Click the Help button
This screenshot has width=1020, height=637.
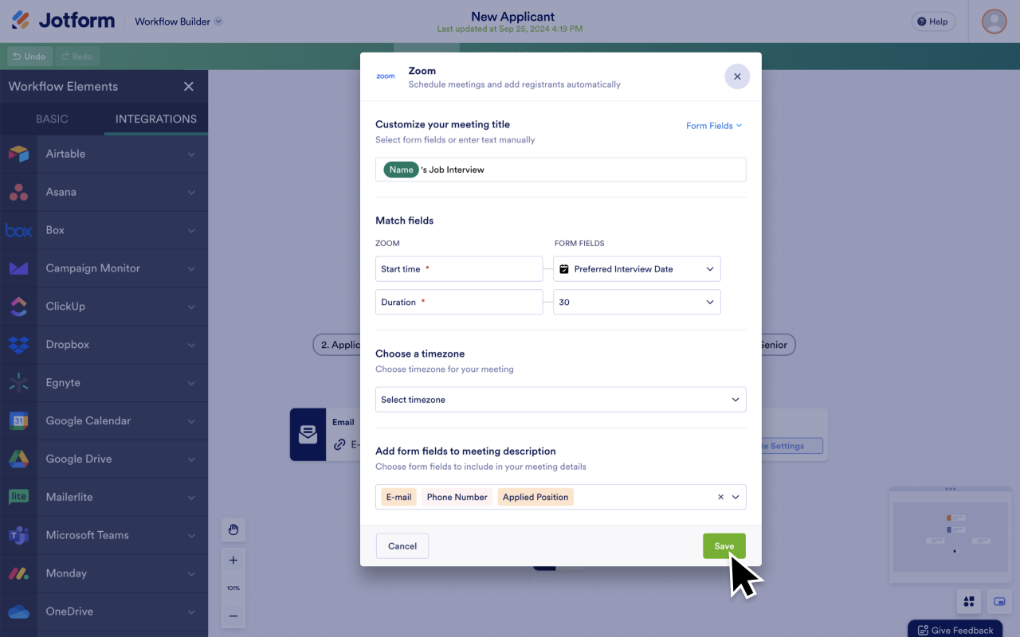coord(933,21)
